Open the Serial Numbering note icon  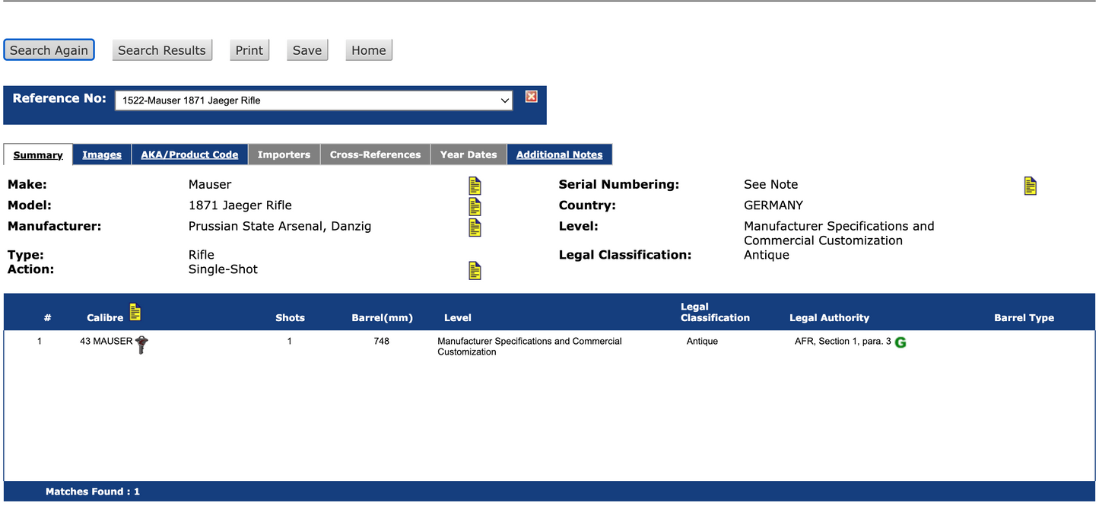pyautogui.click(x=1031, y=186)
